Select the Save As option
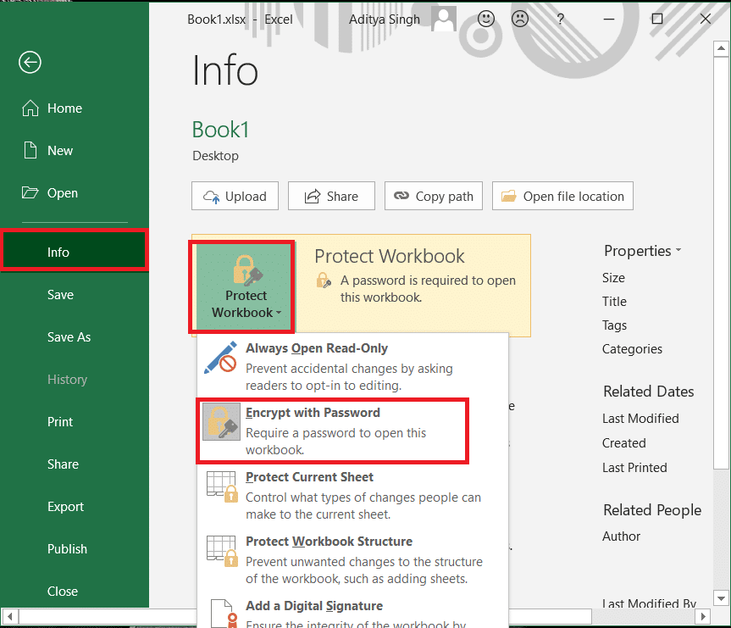 coord(71,336)
